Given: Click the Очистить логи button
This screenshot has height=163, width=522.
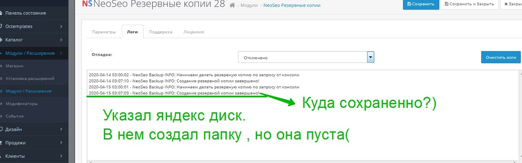Looking at the screenshot, I should pyautogui.click(x=501, y=57).
